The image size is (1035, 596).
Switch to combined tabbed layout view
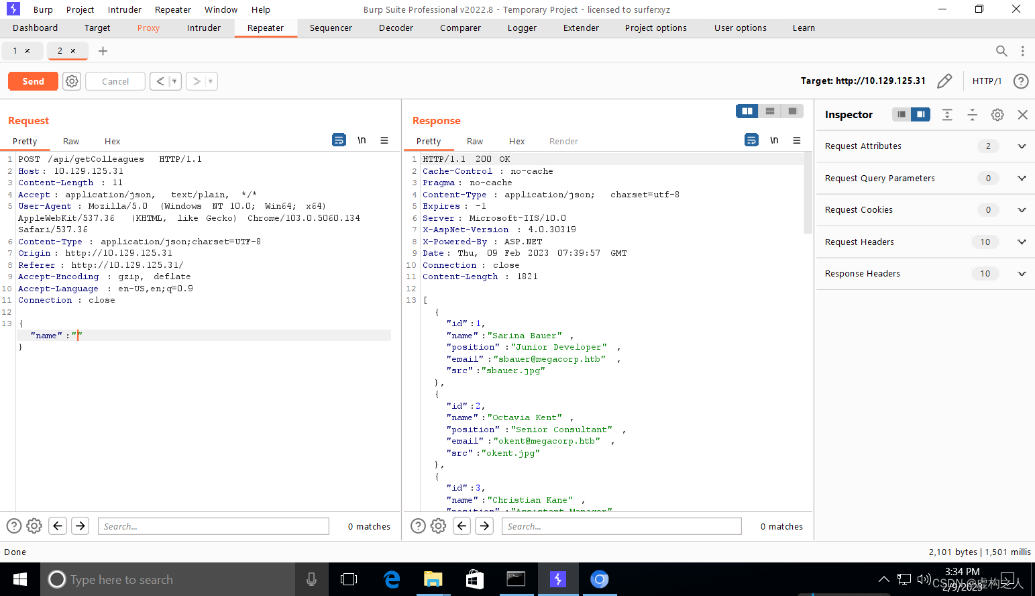792,111
